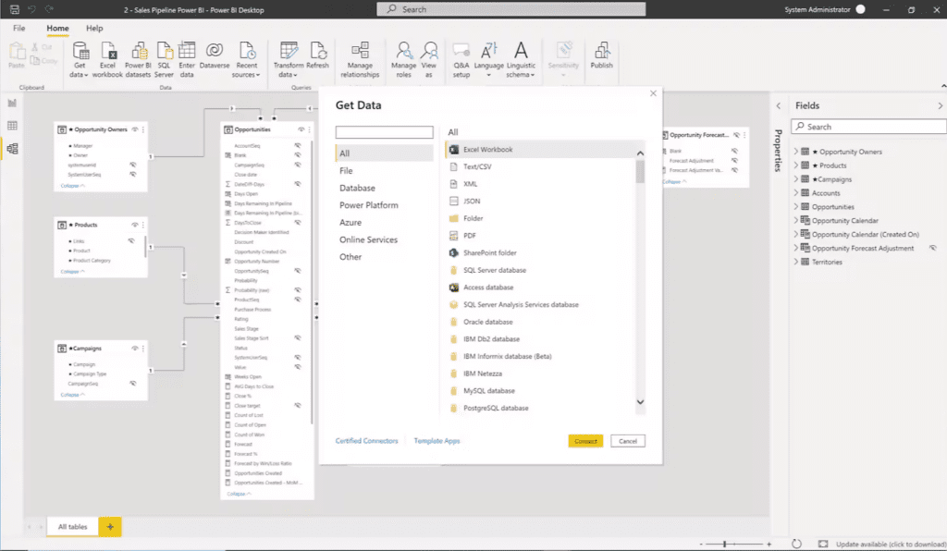Viewport: 947px width, 551px height.
Task: Click the reset zoom icon in status bar
Action: [x=796, y=544]
